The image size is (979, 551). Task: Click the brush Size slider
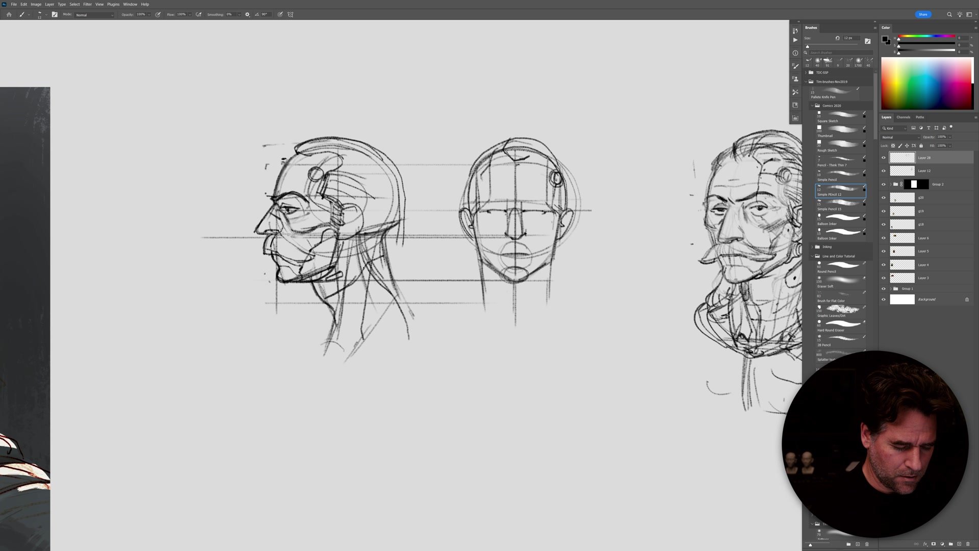click(x=832, y=45)
